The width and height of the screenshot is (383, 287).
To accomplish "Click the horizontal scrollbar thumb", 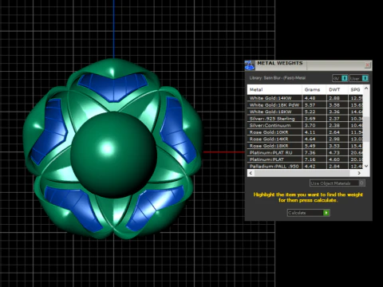I will (x=302, y=173).
